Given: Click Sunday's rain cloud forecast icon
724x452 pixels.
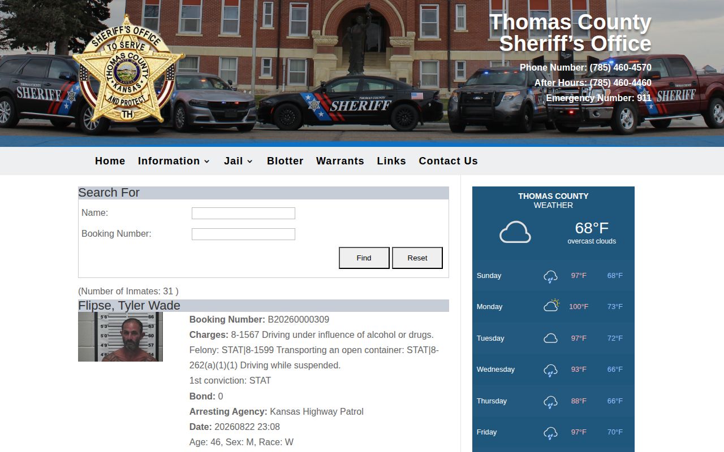Looking at the screenshot, I should 550,276.
